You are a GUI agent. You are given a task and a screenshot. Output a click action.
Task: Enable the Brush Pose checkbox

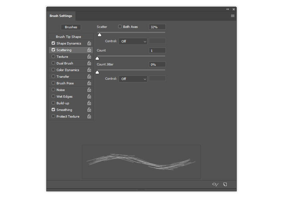(x=53, y=83)
